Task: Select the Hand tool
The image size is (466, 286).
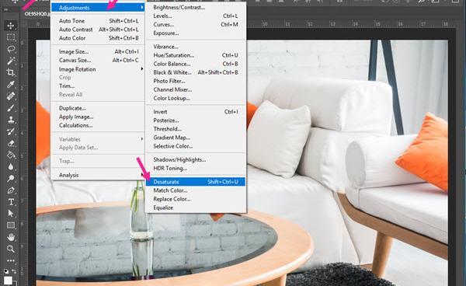Action: tap(11, 237)
